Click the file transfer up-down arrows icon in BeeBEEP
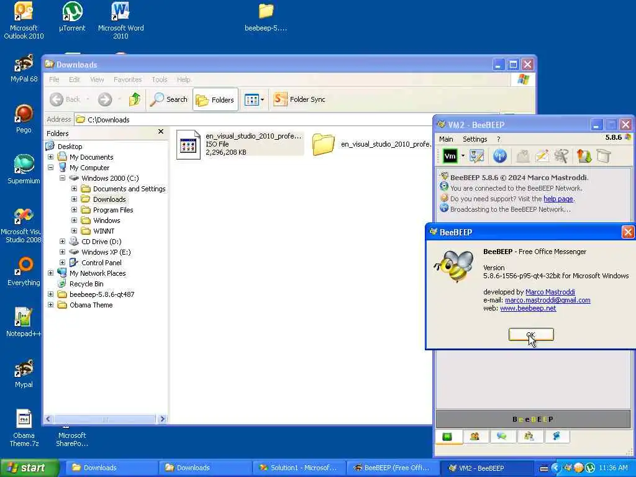The image size is (636, 477). [x=584, y=156]
